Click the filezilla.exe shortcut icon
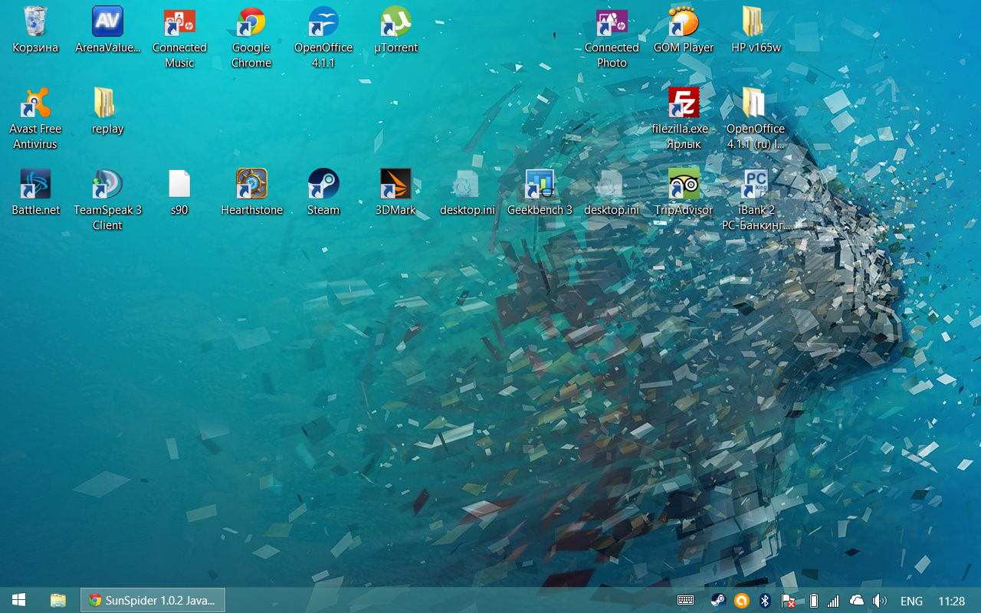This screenshot has height=613, width=981. pyautogui.click(x=683, y=103)
